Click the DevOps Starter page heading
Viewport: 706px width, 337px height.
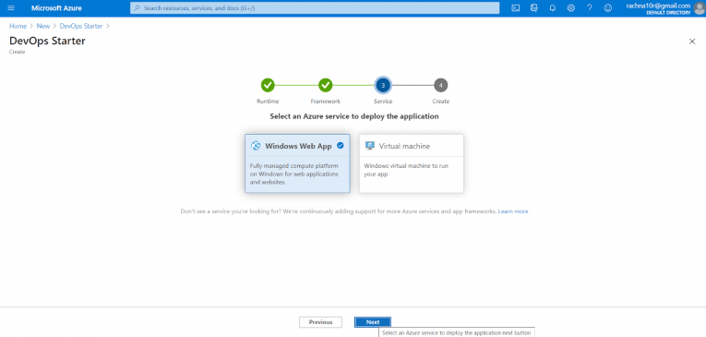coord(47,41)
